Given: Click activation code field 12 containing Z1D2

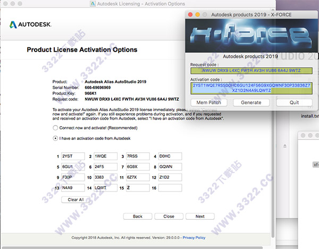Looking at the screenshot, I should point(170,177).
